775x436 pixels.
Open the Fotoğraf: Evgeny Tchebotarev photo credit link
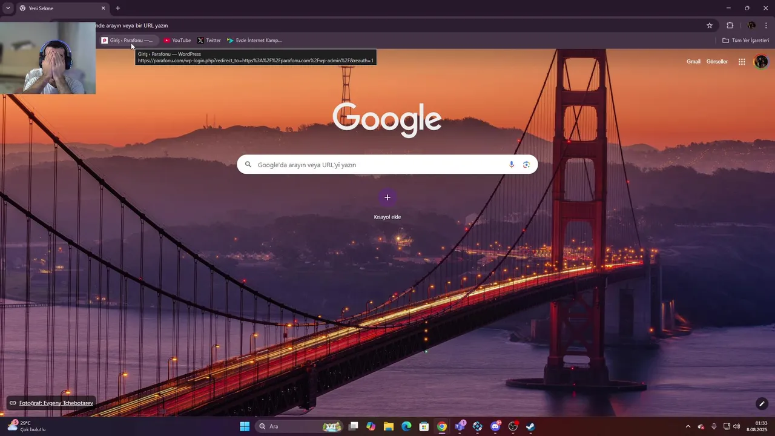coord(51,403)
